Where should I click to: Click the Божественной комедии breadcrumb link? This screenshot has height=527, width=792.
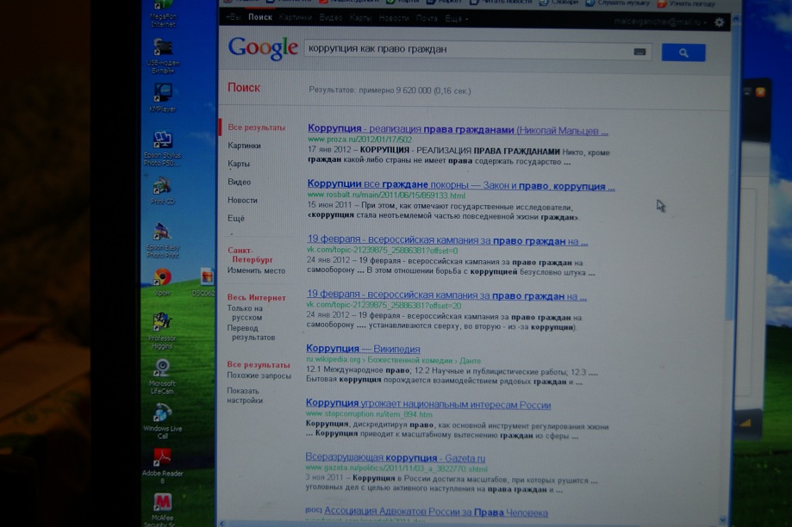[x=409, y=361]
